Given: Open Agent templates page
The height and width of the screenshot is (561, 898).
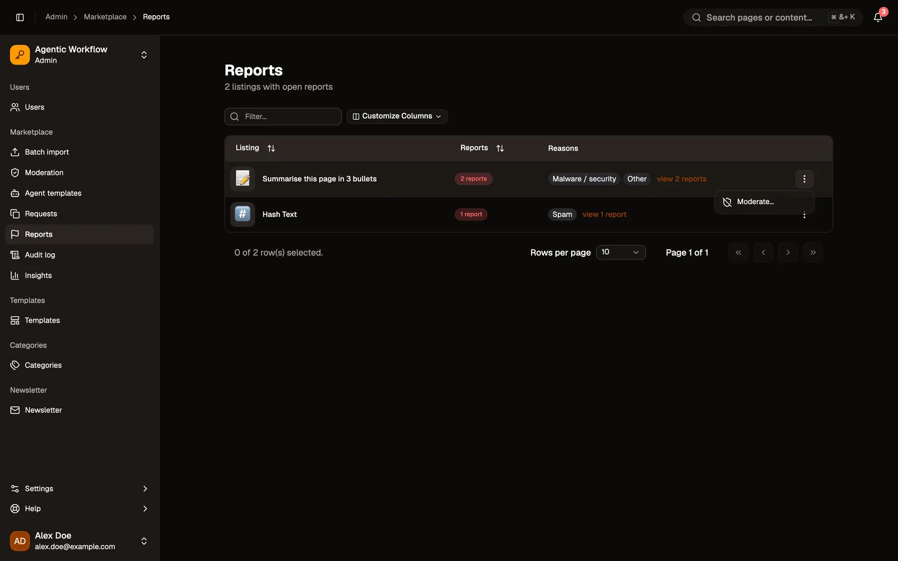Looking at the screenshot, I should tap(79, 193).
